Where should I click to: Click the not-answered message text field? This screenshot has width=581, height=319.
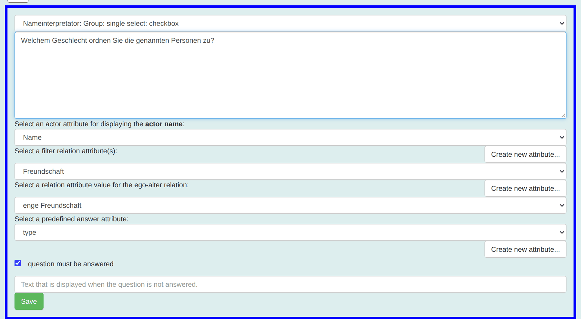(290, 284)
